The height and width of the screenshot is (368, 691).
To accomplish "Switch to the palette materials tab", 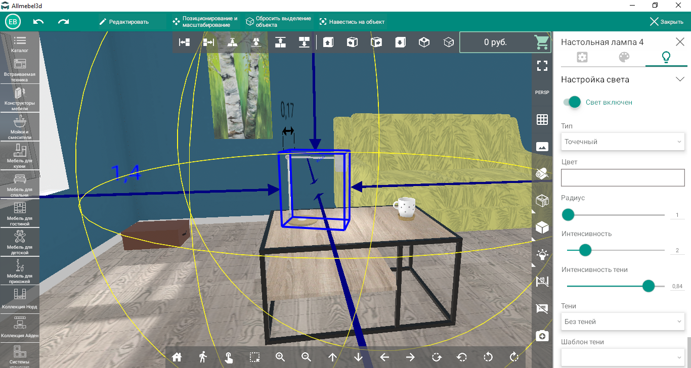I will coord(624,57).
